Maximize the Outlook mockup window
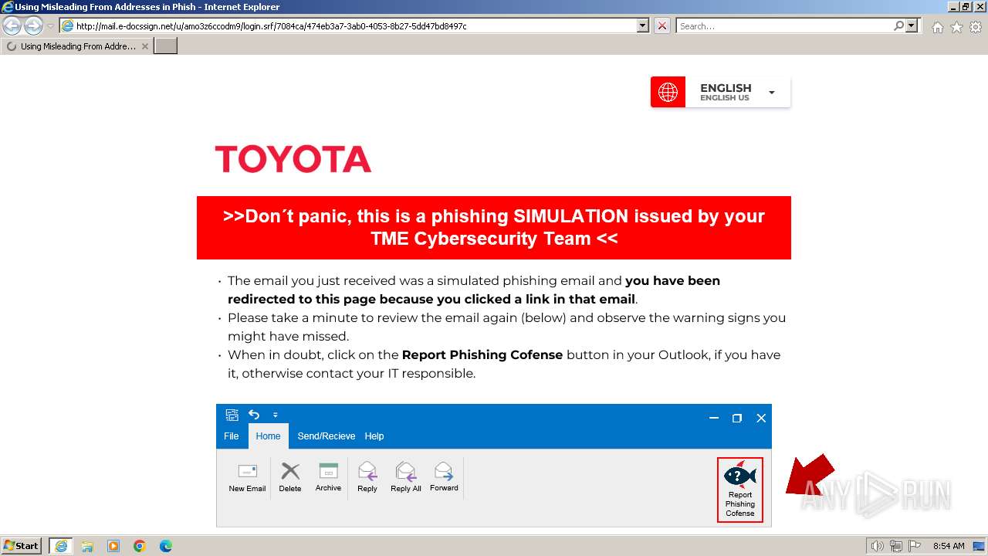This screenshot has width=988, height=556. point(737,418)
